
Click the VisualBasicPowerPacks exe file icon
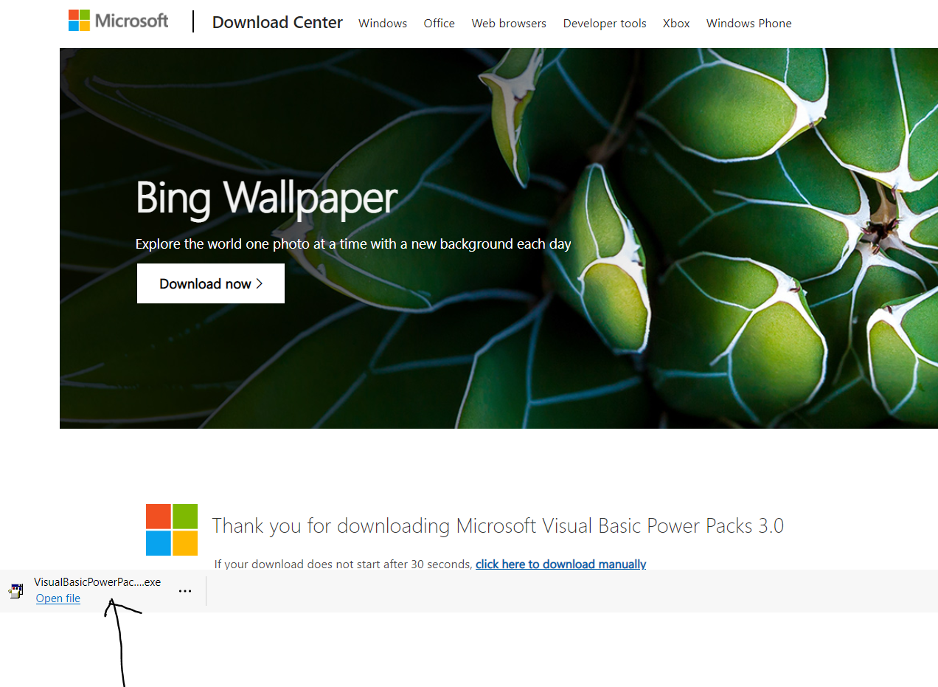tap(16, 590)
